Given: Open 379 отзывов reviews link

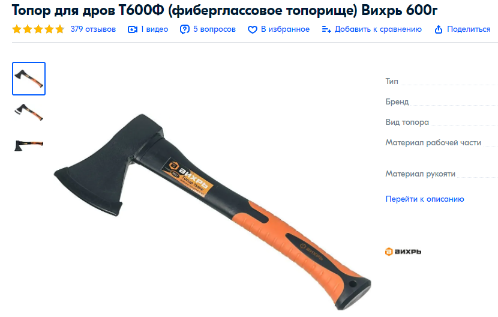Looking at the screenshot, I should (93, 29).
